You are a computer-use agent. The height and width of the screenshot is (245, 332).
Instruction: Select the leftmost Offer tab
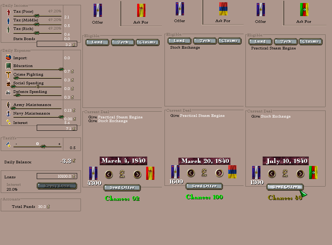[x=97, y=13]
